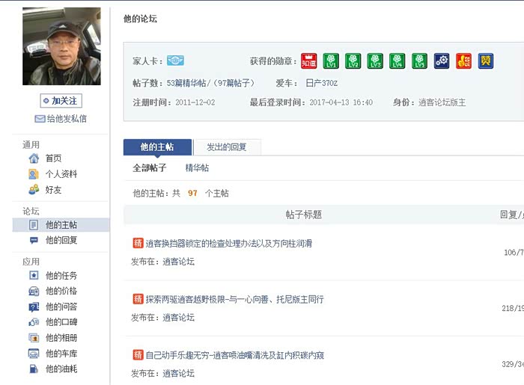Image resolution: width=524 pixels, height=385 pixels.
Task: Click the 他的论坛 page heading
Action: point(140,19)
